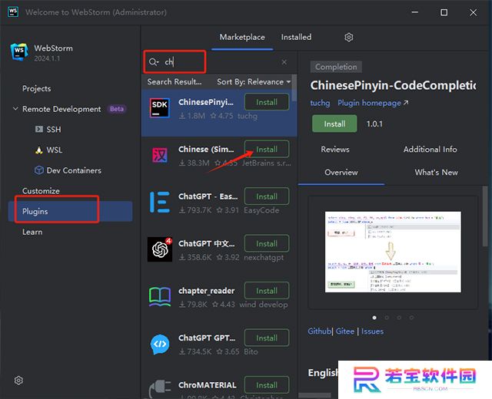Click the SSH terminal icon
Viewport: 492px width, 399px height.
point(39,129)
